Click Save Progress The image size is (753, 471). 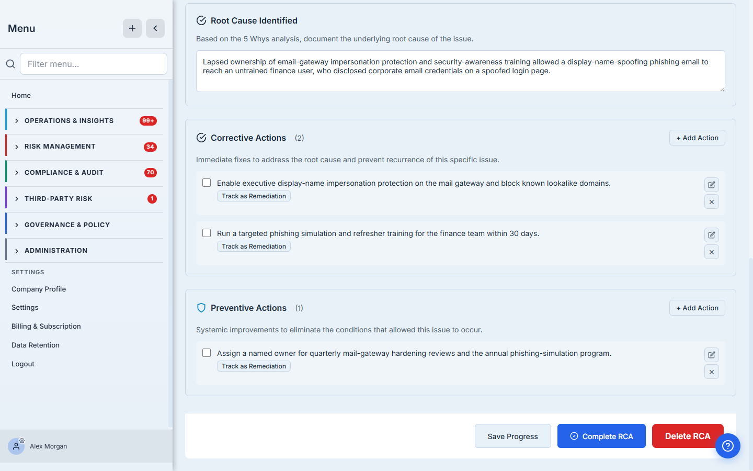(x=512, y=436)
